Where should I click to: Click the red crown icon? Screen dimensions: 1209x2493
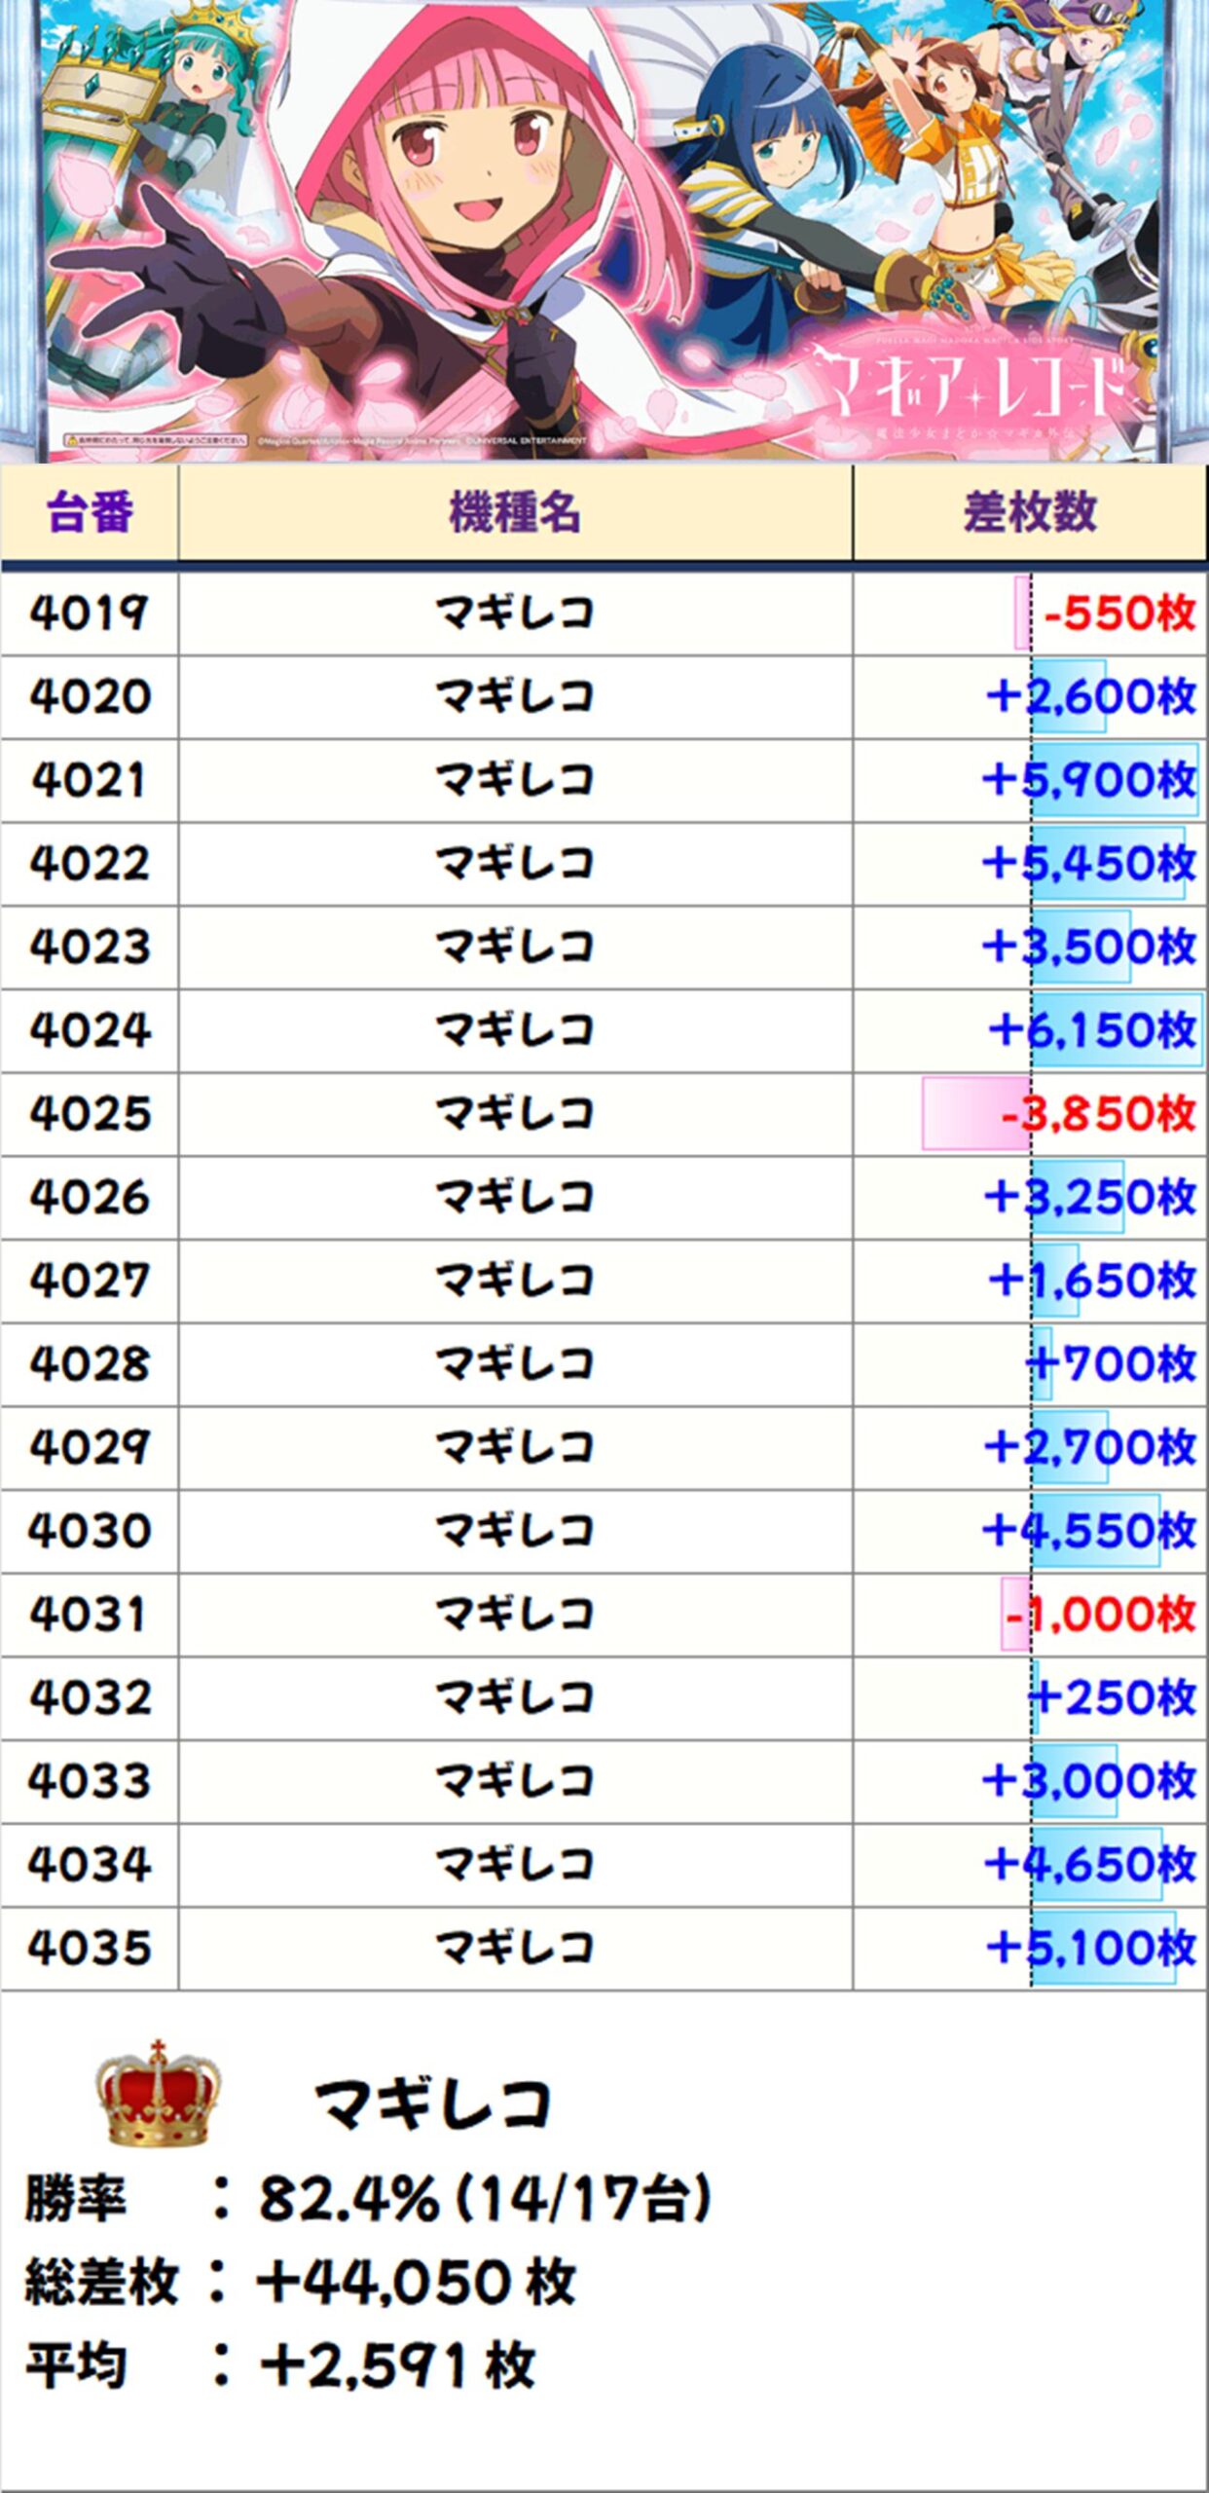click(158, 2093)
